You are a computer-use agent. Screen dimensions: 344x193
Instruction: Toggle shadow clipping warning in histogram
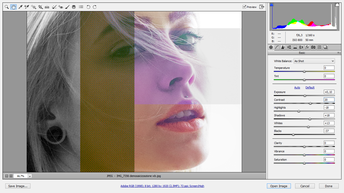(271, 5)
